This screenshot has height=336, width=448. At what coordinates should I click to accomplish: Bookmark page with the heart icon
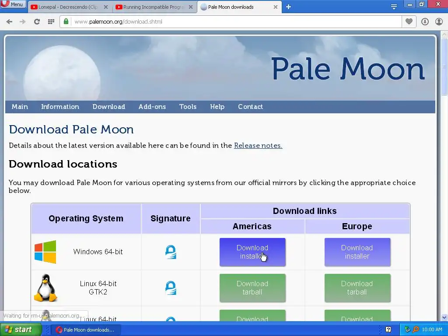pos(409,21)
